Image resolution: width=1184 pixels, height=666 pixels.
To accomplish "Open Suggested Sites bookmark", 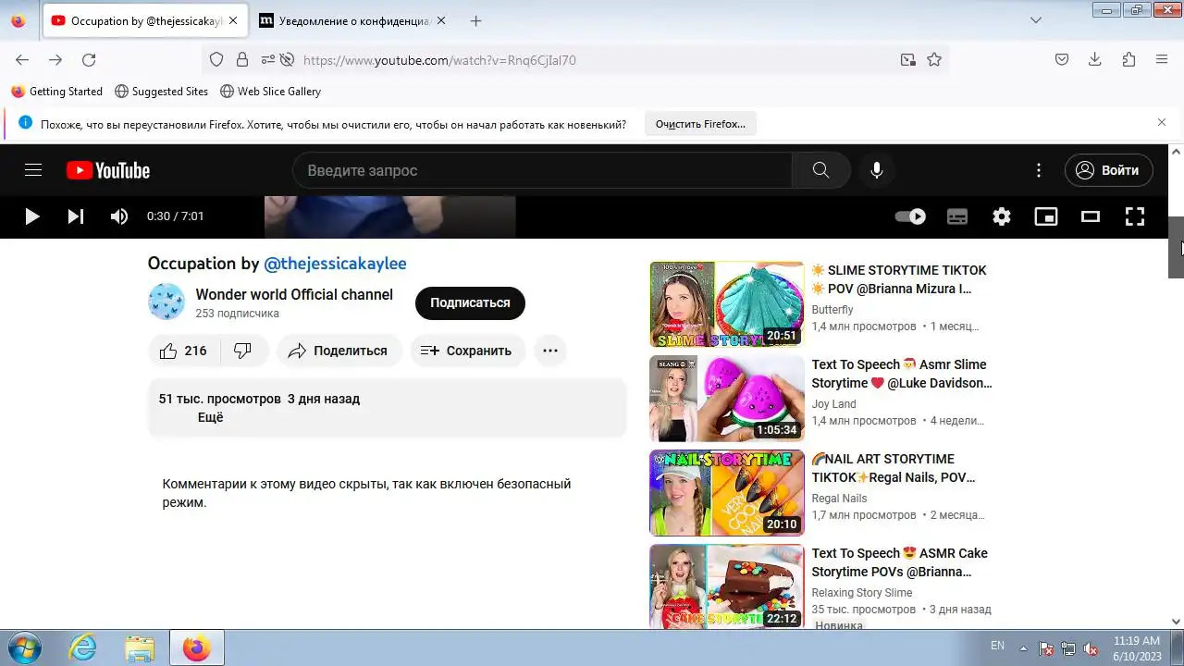I will (x=162, y=92).
